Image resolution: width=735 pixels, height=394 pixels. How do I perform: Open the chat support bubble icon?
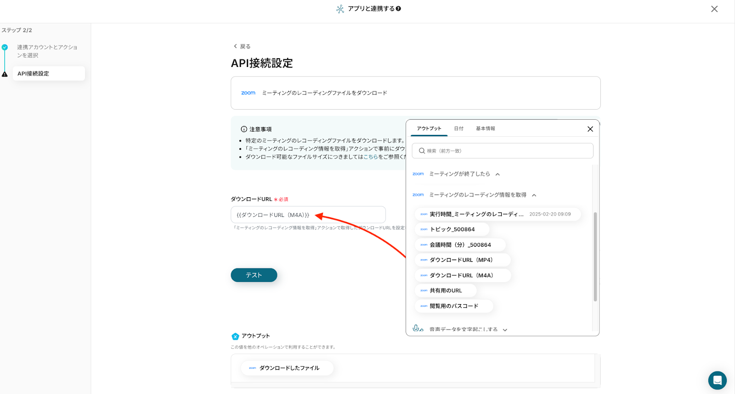pyautogui.click(x=717, y=380)
